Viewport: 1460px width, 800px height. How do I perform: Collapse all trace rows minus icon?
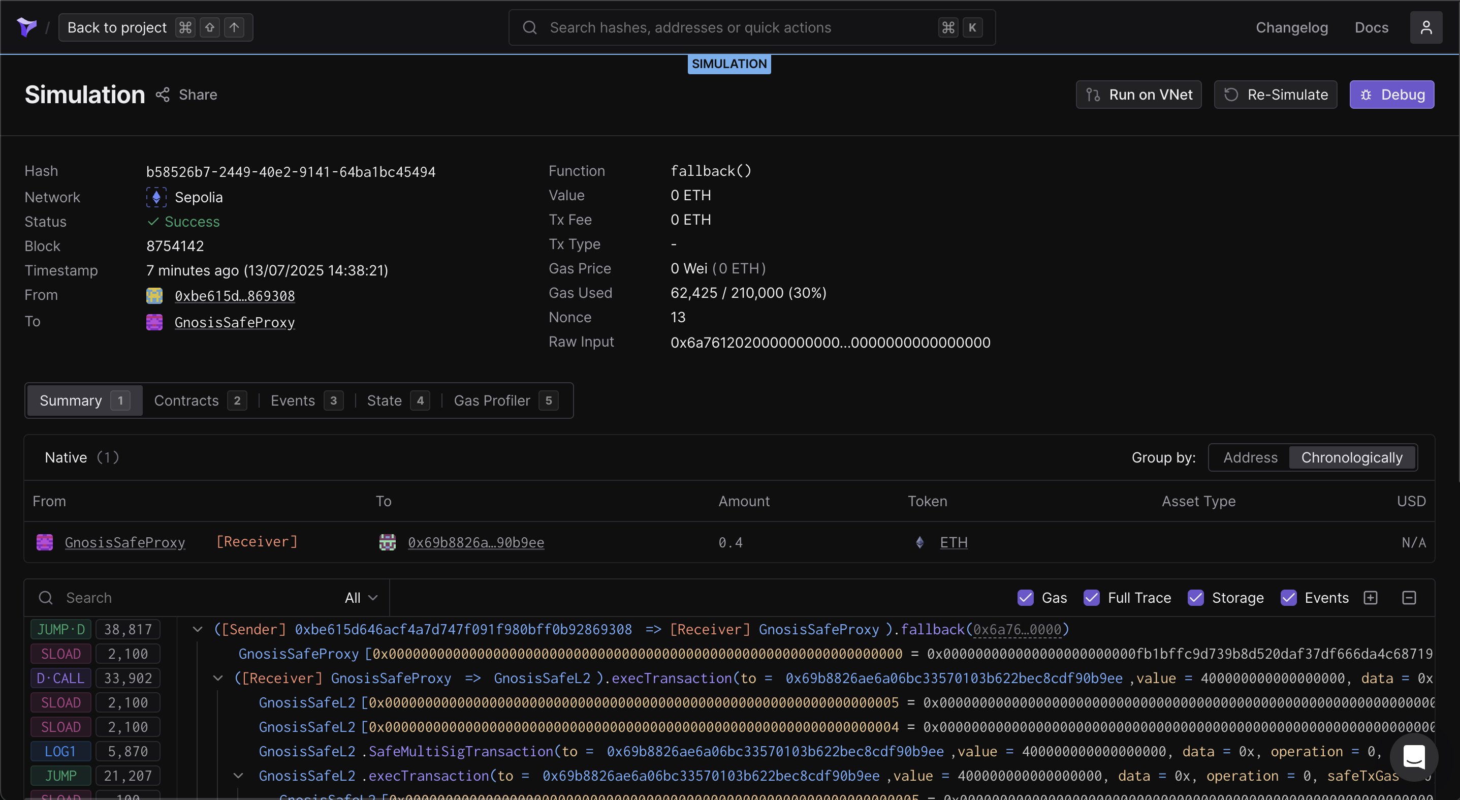1408,598
